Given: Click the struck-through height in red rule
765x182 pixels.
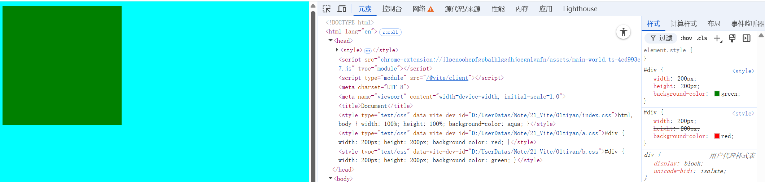Looking at the screenshot, I should click(677, 128).
